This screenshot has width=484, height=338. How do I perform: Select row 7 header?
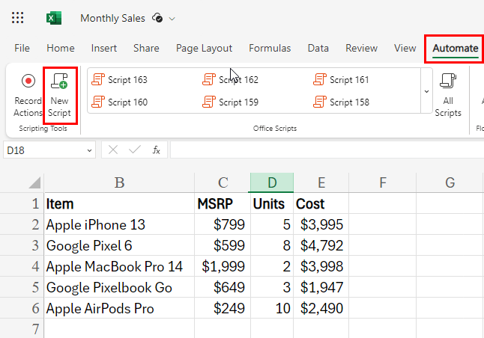[22, 328]
